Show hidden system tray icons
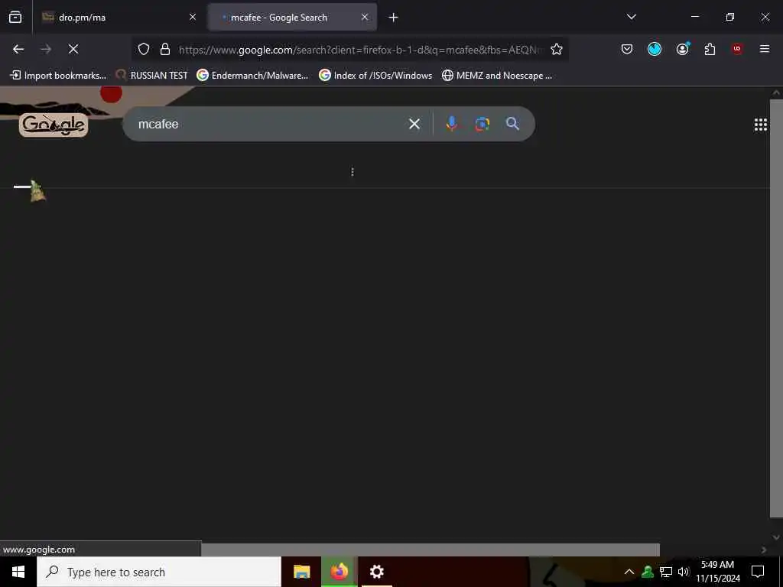The width and height of the screenshot is (783, 587). [629, 572]
